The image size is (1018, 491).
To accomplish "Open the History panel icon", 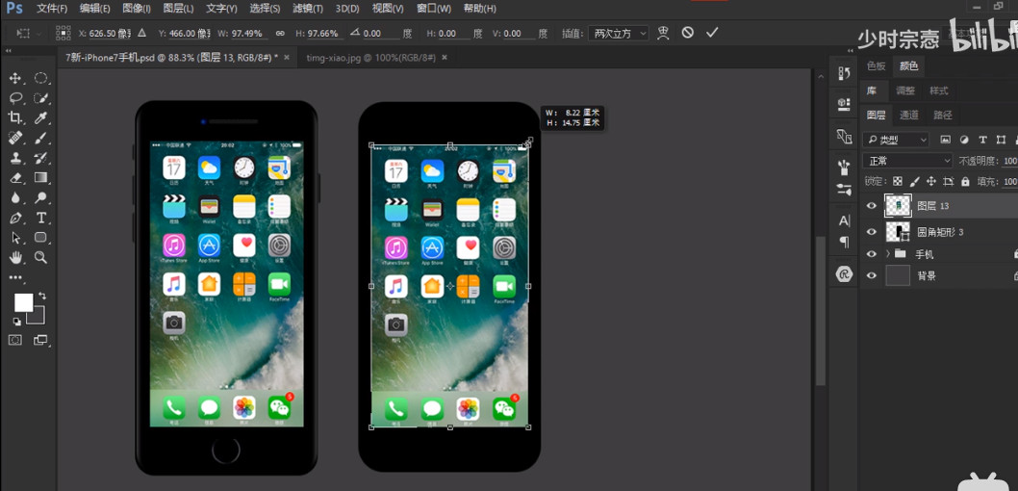I will pyautogui.click(x=844, y=73).
